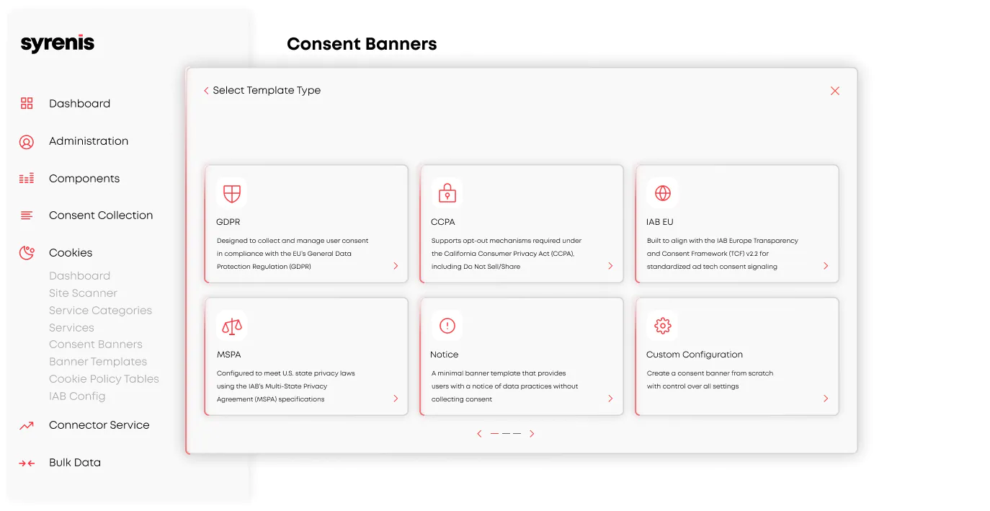
Task: Open Consent Collection in sidebar
Action: tap(101, 215)
